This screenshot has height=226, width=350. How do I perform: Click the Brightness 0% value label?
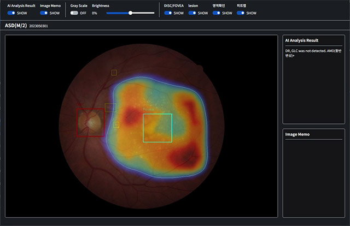[x=95, y=13]
